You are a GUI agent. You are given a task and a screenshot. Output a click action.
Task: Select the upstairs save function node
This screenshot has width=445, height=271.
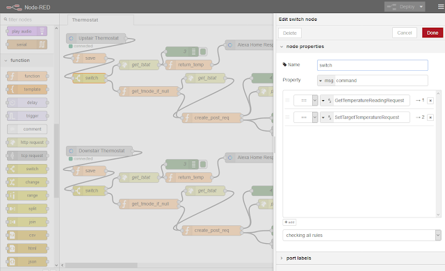point(89,58)
